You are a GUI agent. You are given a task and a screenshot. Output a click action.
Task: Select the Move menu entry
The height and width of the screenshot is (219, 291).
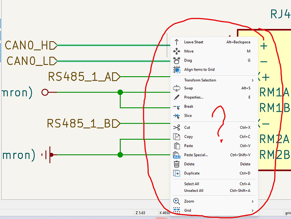(x=214, y=51)
